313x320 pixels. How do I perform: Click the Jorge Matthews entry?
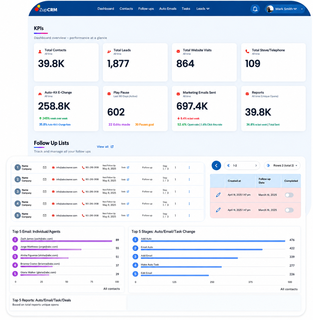39,247
